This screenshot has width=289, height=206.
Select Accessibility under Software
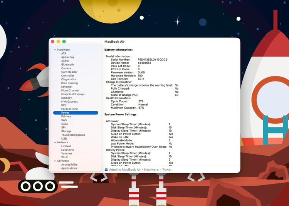pyautogui.click(x=69, y=164)
